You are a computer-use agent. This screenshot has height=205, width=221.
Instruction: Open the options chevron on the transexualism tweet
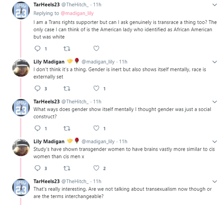point(215,181)
